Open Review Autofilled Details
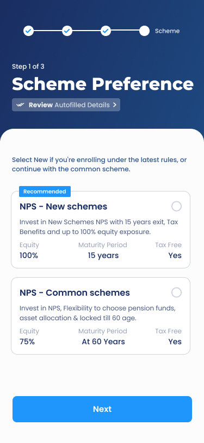The height and width of the screenshot is (443, 204). 66,105
